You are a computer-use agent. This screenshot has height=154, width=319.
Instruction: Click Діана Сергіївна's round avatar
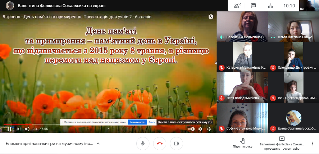[293, 118]
